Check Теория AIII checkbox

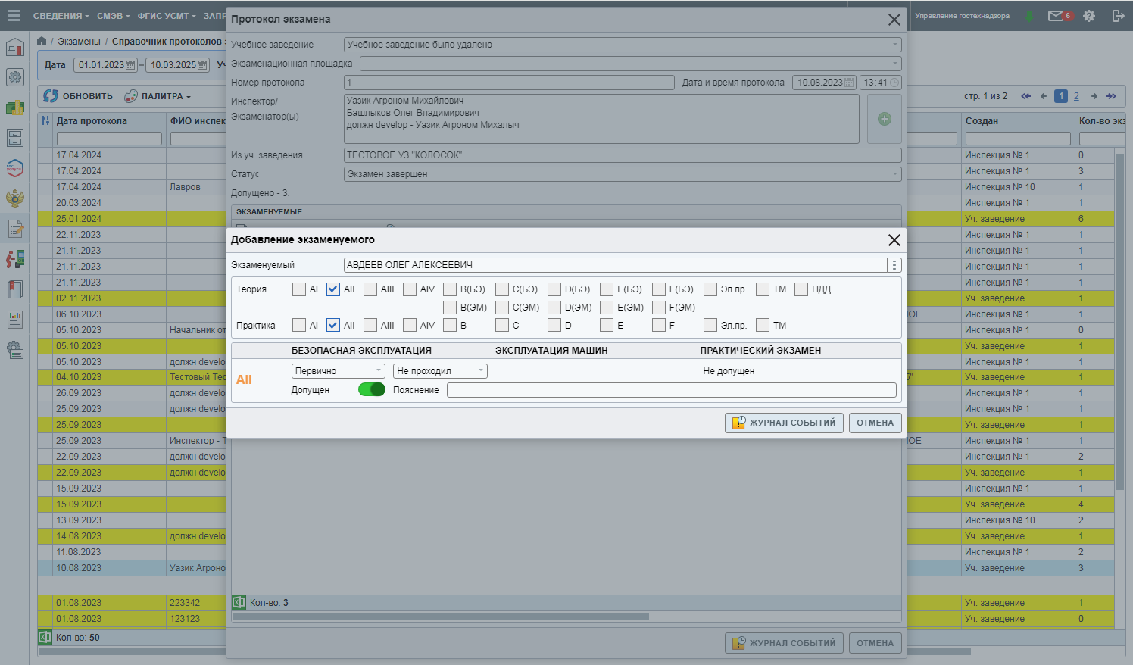[x=370, y=289]
